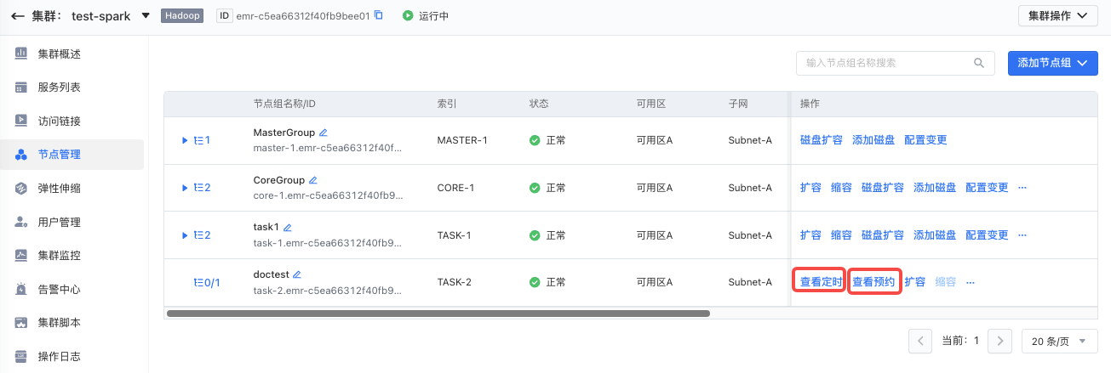The image size is (1111, 373).
Task: Click 缩容 for CoreGroup
Action: pos(841,188)
